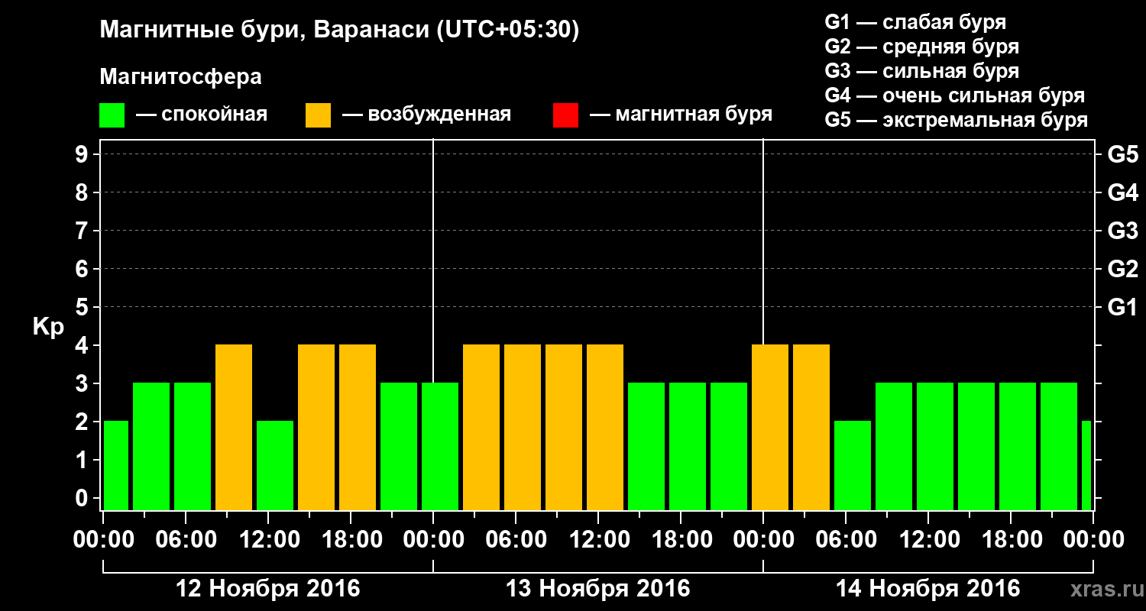Click the '12 Ноября 2016' date label
This screenshot has height=611, width=1146.
pyautogui.click(x=268, y=588)
